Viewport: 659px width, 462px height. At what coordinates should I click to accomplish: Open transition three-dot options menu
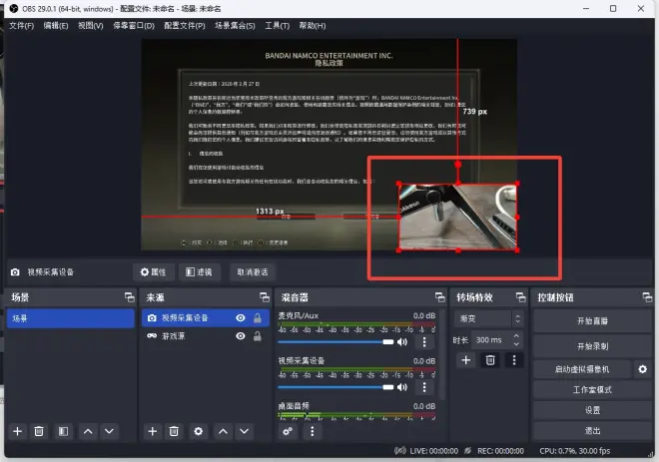tap(514, 359)
